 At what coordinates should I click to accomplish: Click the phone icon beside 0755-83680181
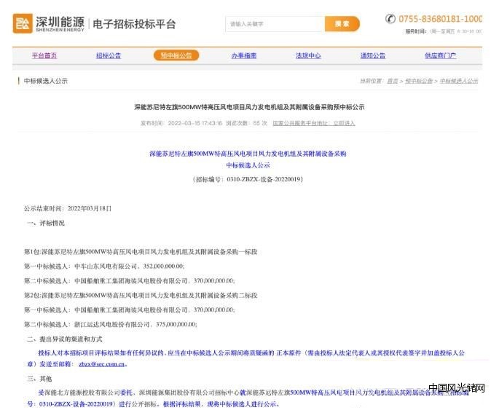[x=390, y=18]
